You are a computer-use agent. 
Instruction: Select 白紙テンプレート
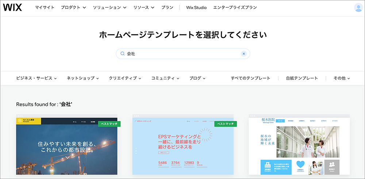302,78
